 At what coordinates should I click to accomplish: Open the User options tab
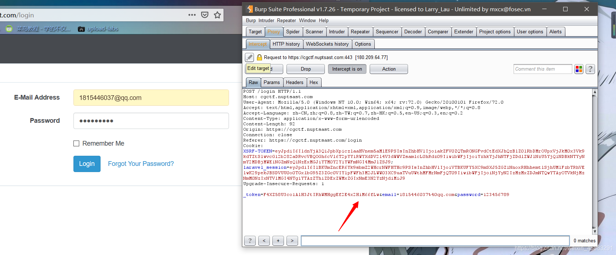pos(530,32)
